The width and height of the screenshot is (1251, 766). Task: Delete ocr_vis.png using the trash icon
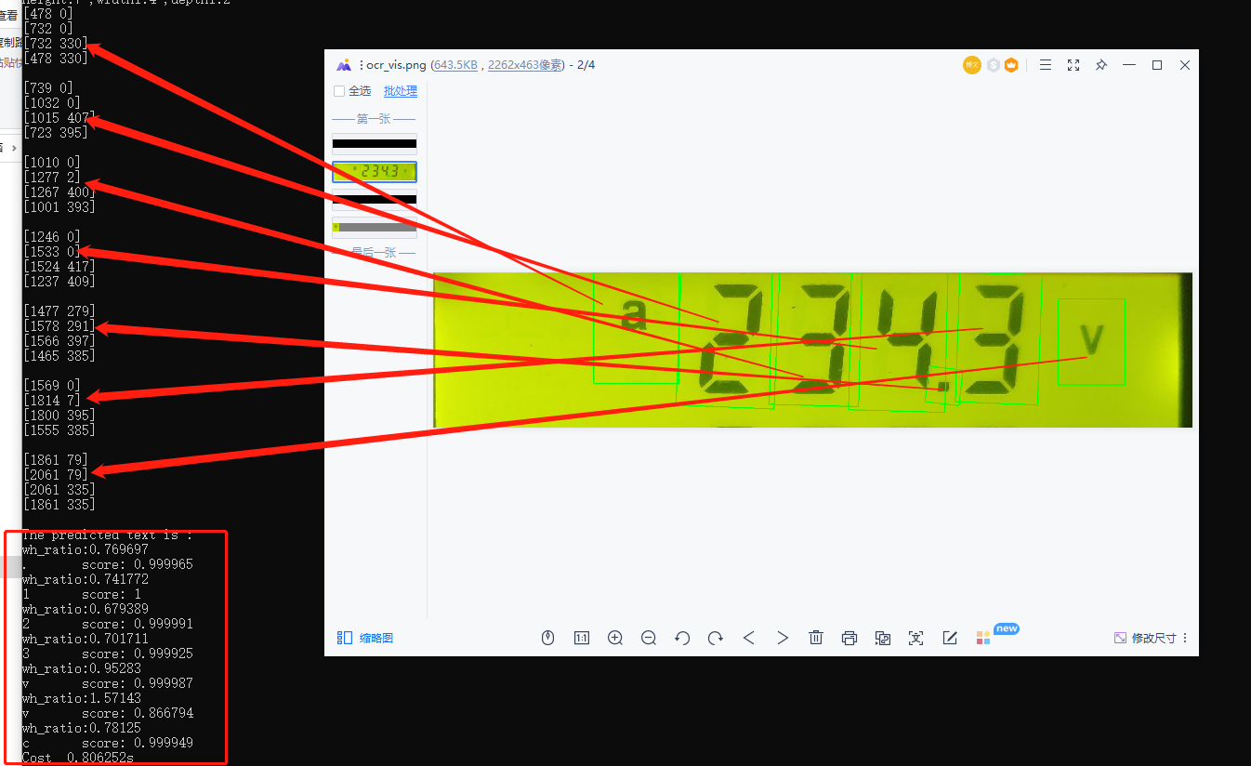coord(816,638)
